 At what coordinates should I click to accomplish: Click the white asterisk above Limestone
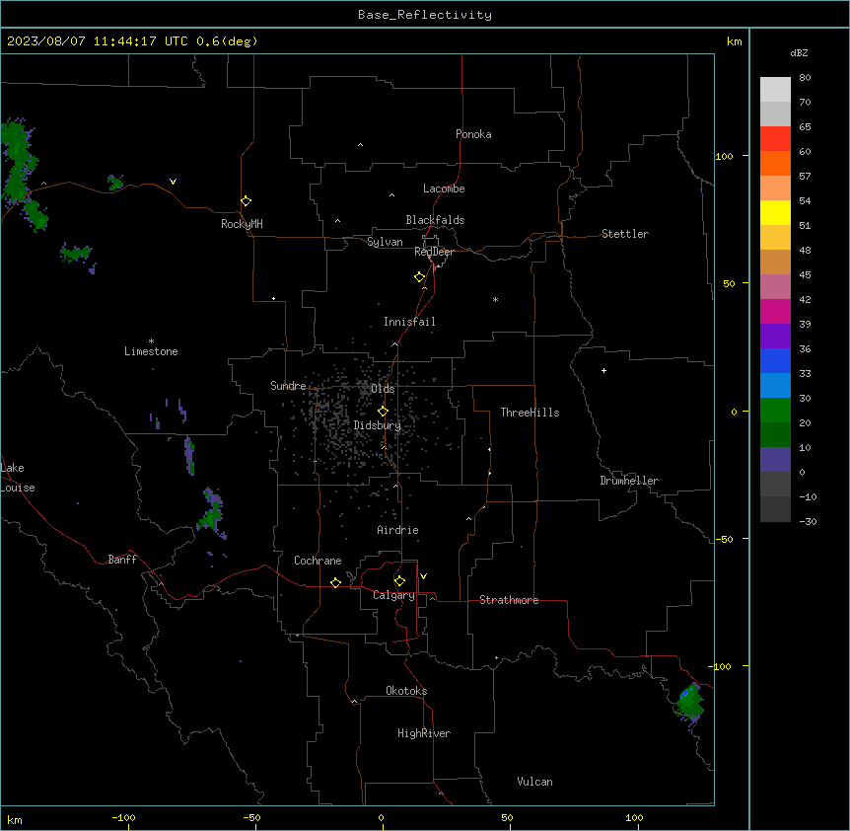pyautogui.click(x=151, y=341)
